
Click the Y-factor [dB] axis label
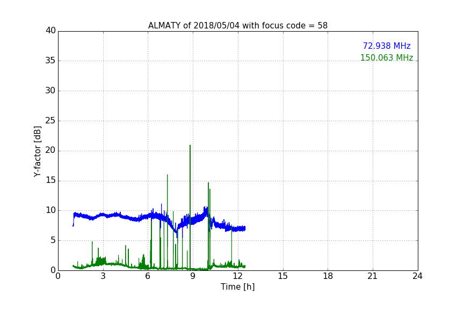coord(37,151)
